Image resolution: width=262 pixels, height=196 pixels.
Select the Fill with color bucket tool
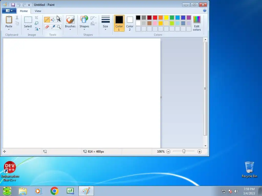[53, 20]
